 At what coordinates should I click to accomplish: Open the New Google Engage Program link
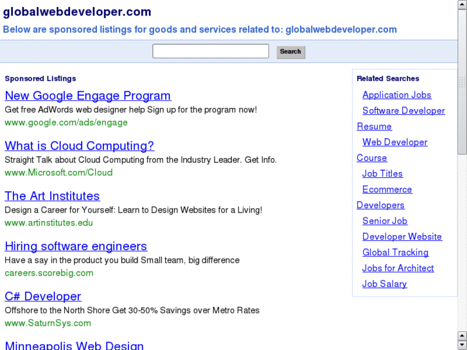[88, 96]
